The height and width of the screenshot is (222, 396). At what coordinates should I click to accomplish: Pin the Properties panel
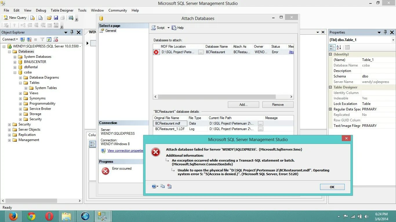coord(385,32)
